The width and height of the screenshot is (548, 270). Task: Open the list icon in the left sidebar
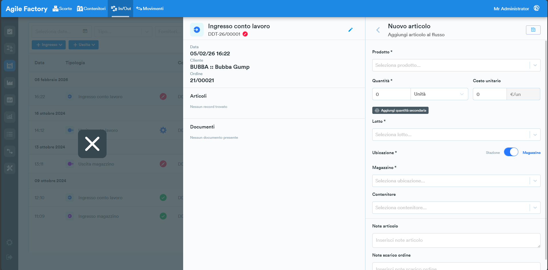(10, 134)
